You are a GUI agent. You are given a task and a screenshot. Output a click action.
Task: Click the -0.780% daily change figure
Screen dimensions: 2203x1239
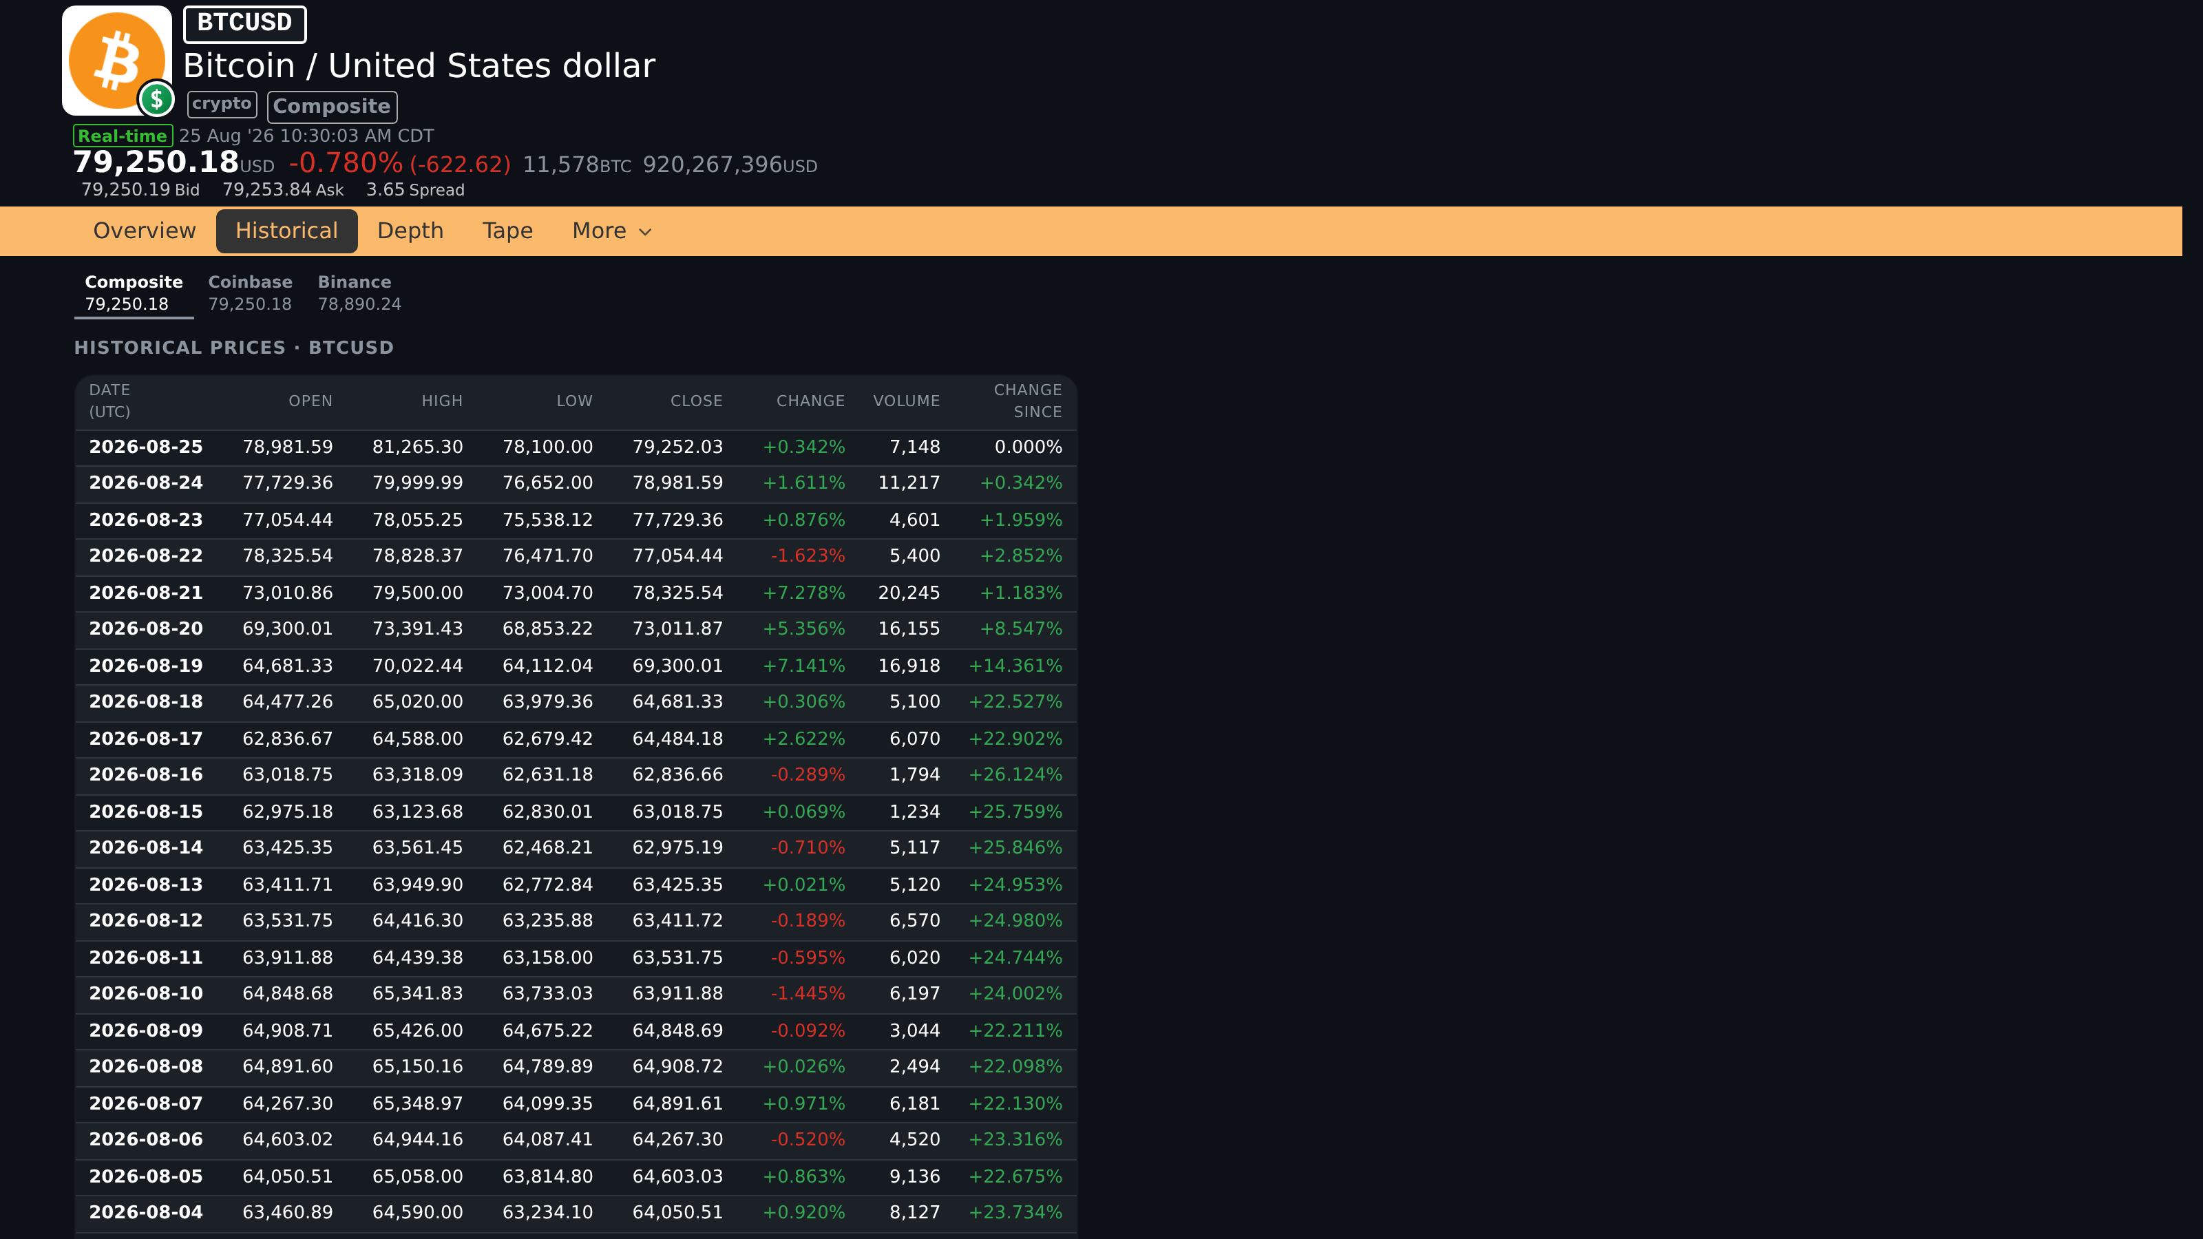[346, 163]
